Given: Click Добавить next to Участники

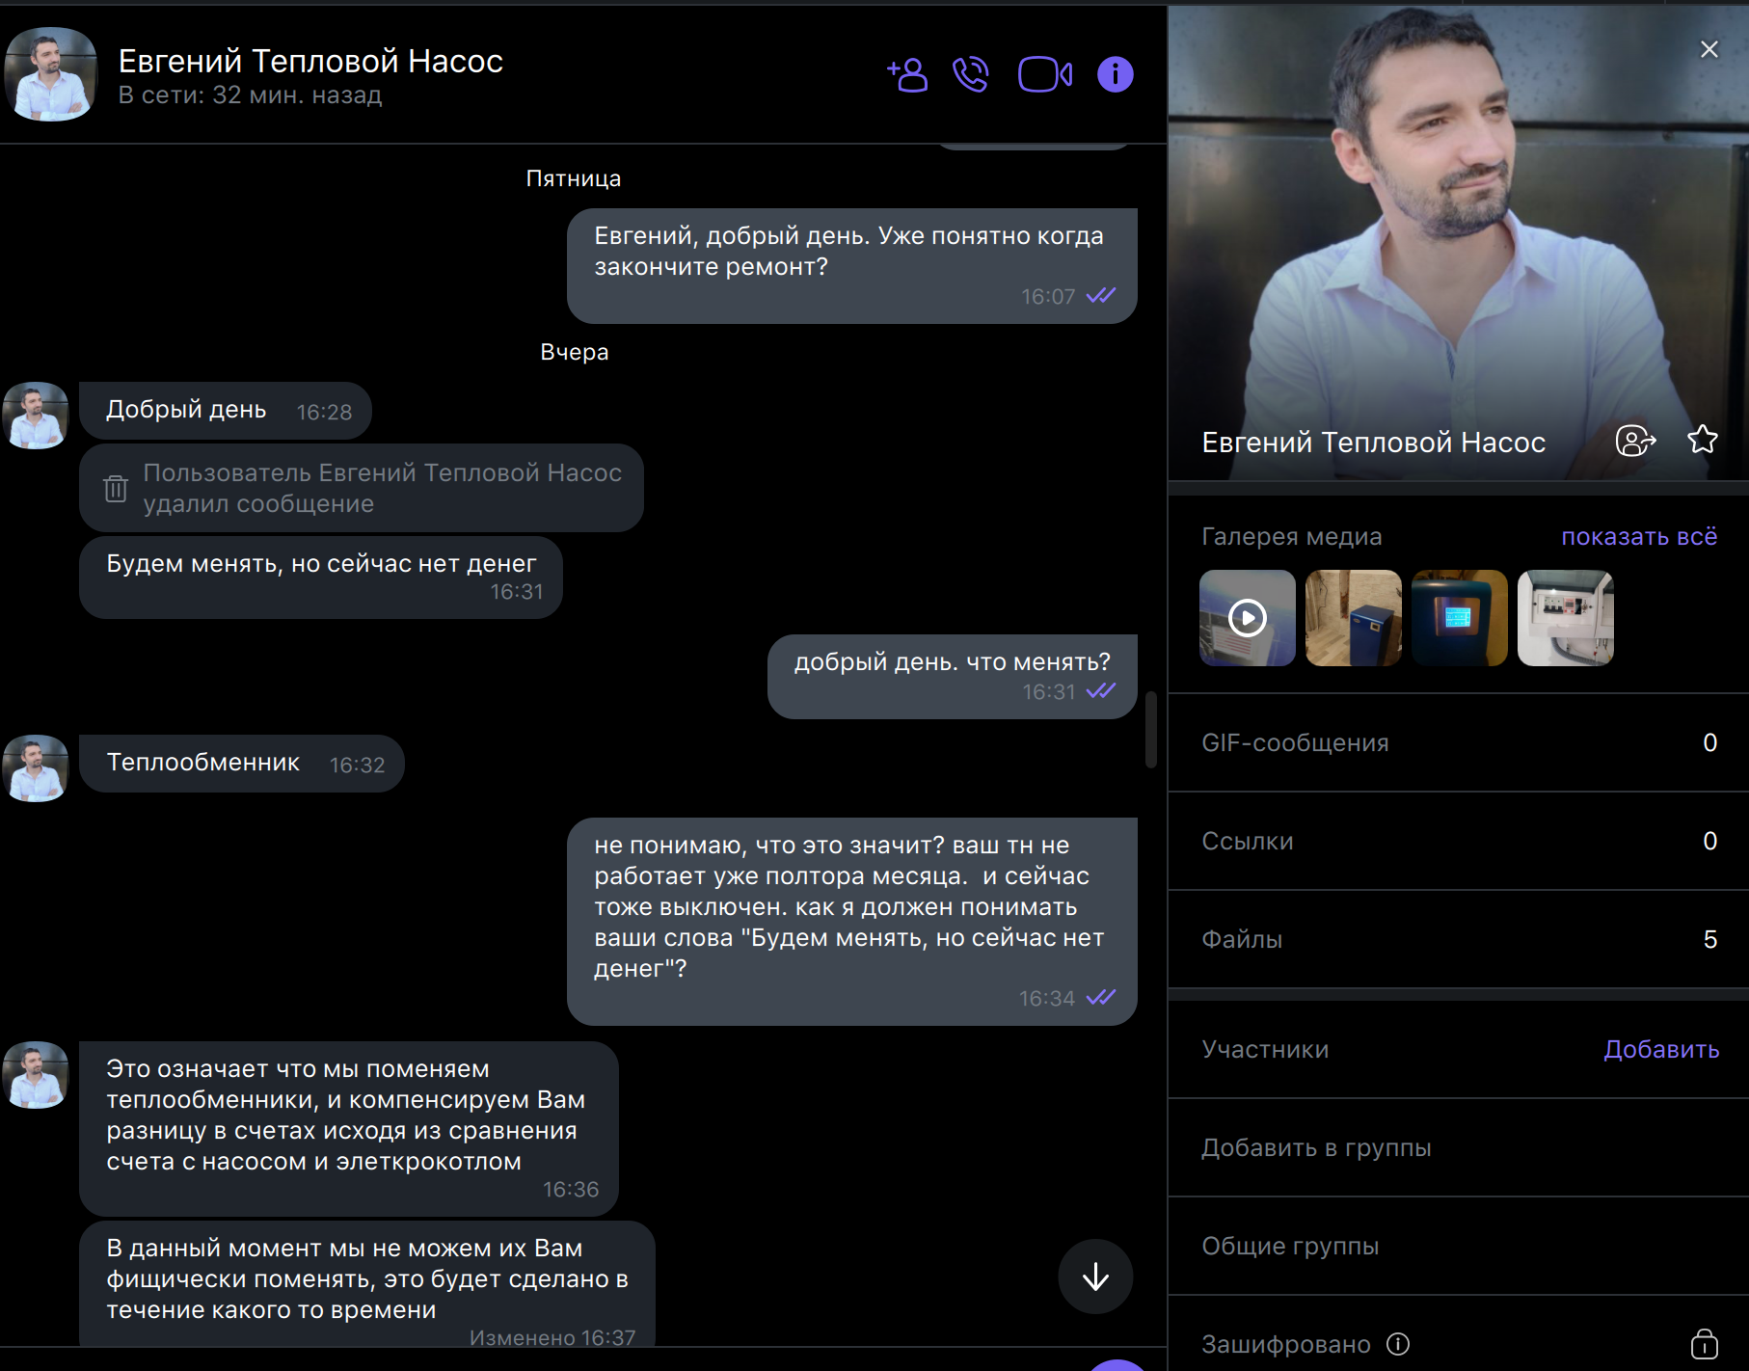Looking at the screenshot, I should coord(1661,1049).
